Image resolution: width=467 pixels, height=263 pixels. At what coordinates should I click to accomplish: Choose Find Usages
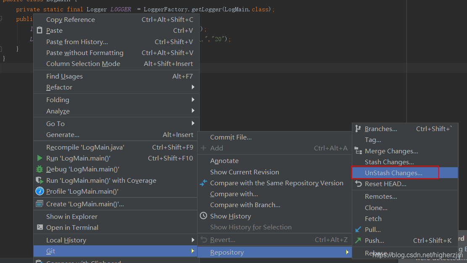coord(116,76)
